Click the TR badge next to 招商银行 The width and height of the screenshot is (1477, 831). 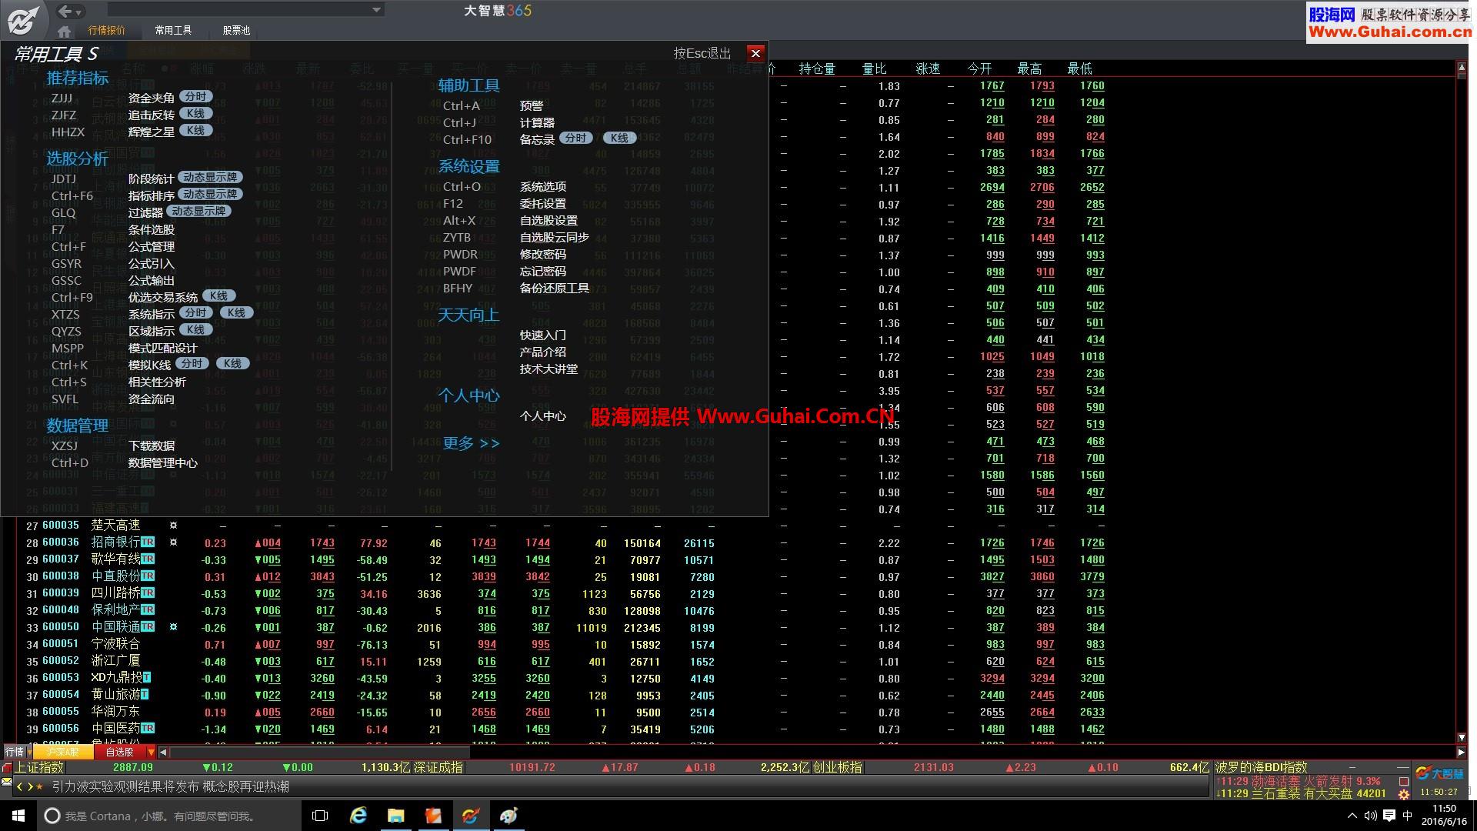pyautogui.click(x=148, y=542)
